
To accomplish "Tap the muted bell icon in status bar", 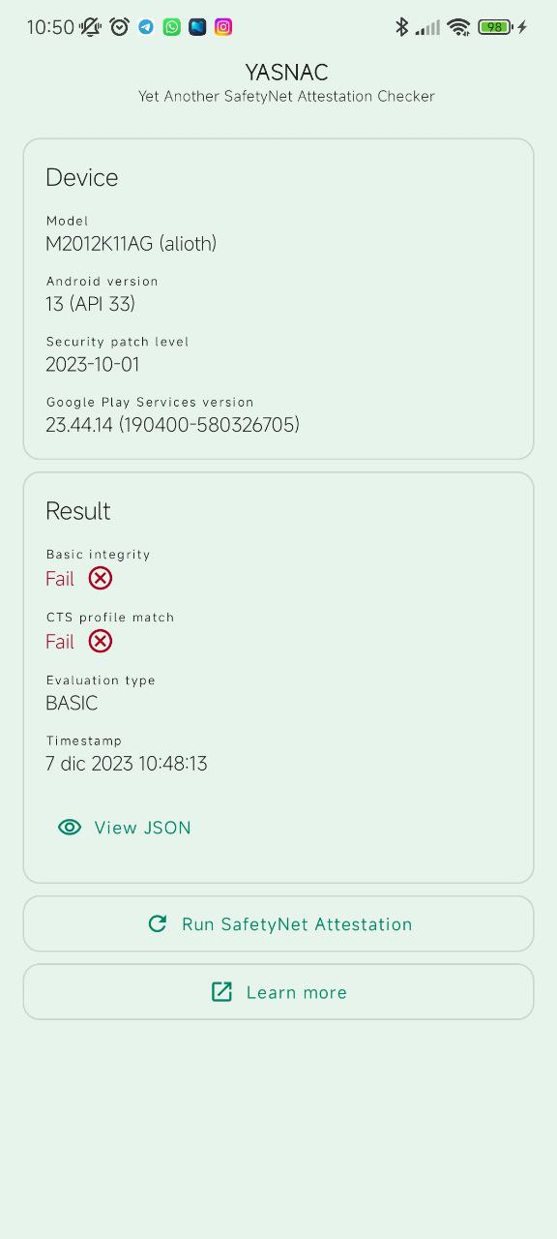I will coord(91,27).
